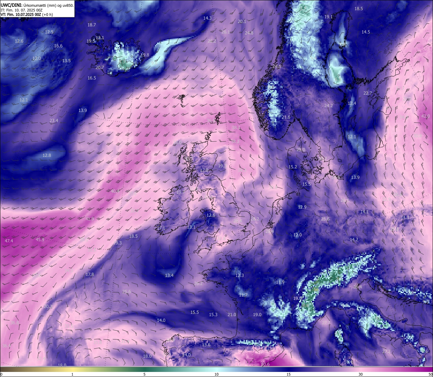Click the map value 15.2
The height and width of the screenshot is (377, 433).
coord(293,167)
